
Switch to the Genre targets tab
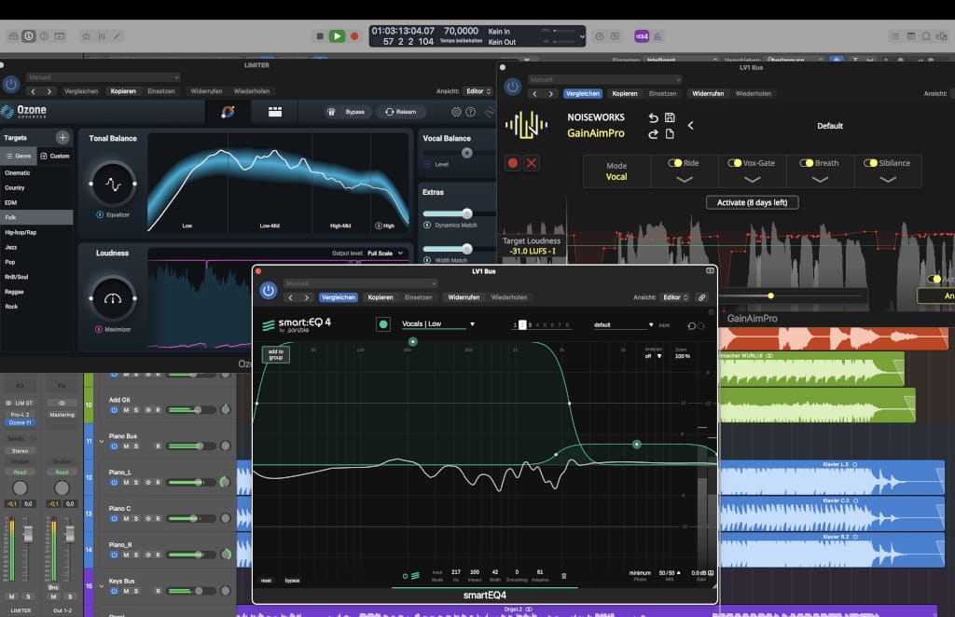19,157
